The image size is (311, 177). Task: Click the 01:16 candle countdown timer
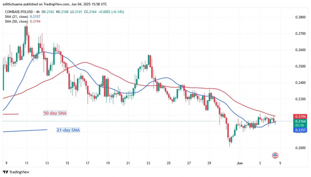[300, 125]
